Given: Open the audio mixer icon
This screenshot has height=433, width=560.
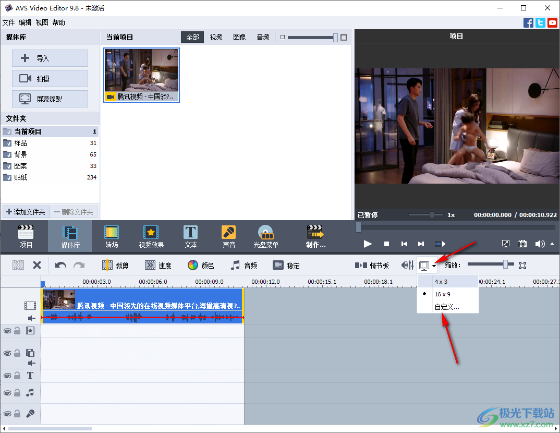Looking at the screenshot, I should tap(407, 265).
